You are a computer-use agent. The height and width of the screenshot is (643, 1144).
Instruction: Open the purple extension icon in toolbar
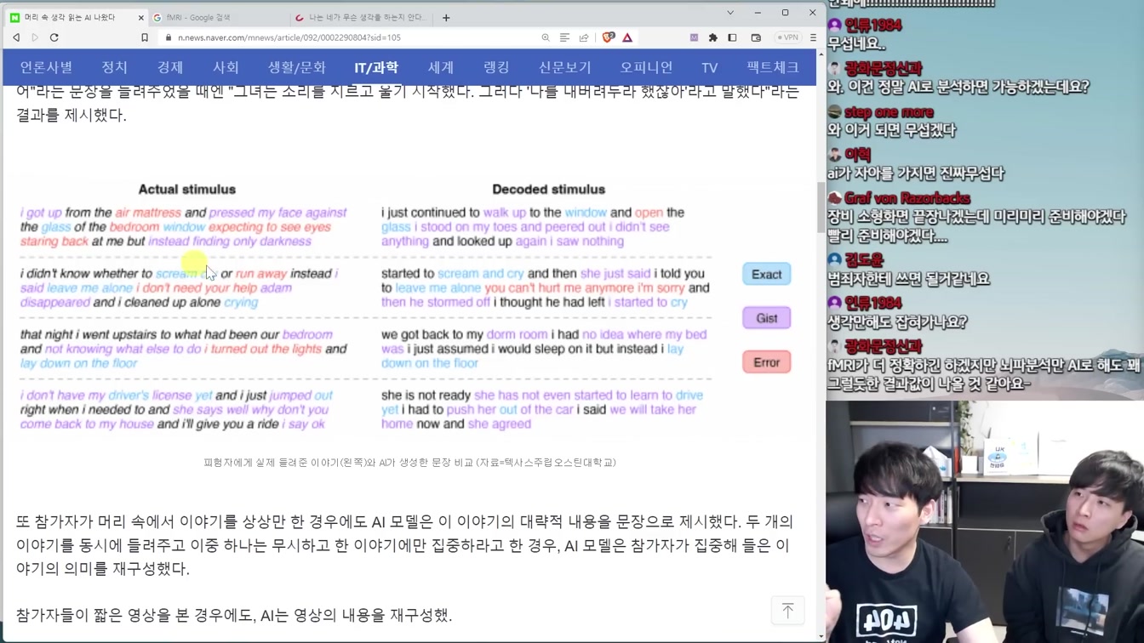(x=694, y=37)
